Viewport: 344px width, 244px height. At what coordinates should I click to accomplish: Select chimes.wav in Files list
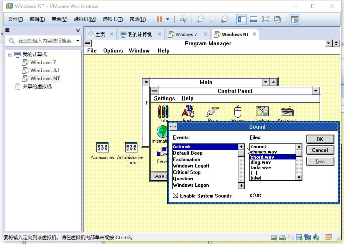tap(273, 152)
